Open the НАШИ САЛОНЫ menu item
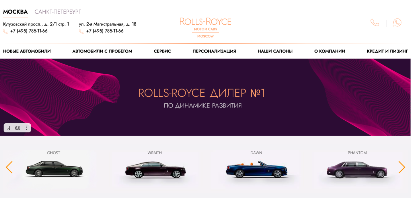This screenshot has height=198, width=411. (275, 51)
